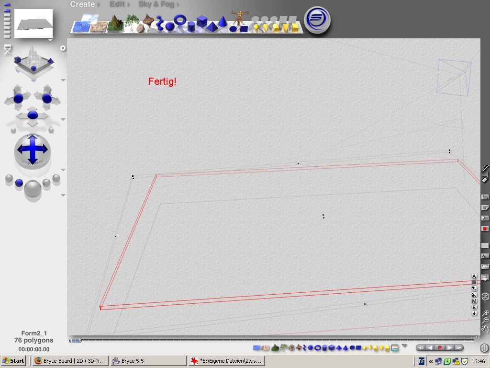The image size is (490, 368).
Task: Create a stone rock object
Action: point(141,29)
